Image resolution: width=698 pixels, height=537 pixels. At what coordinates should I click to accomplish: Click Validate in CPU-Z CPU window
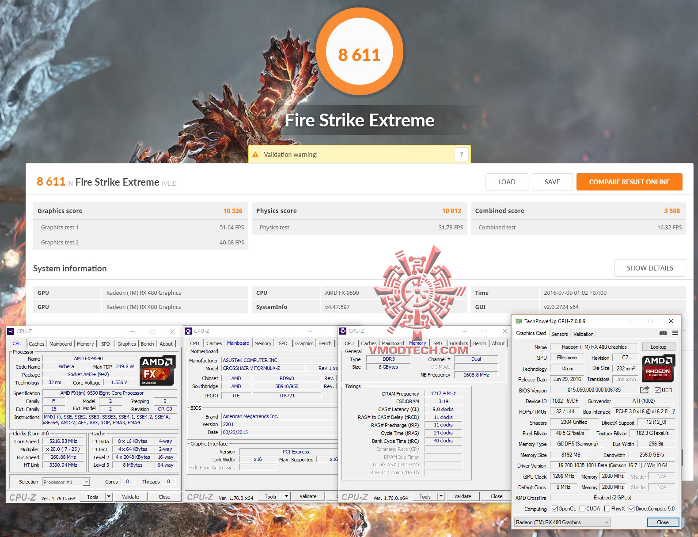(x=130, y=497)
